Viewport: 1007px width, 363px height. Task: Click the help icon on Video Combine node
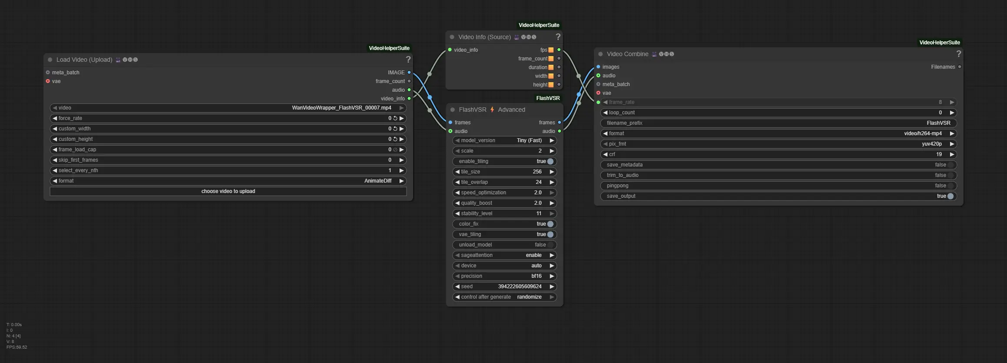click(x=958, y=54)
